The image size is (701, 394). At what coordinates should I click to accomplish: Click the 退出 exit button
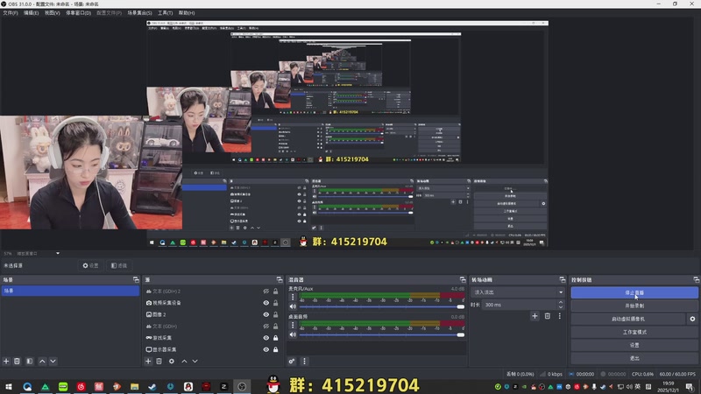634,358
